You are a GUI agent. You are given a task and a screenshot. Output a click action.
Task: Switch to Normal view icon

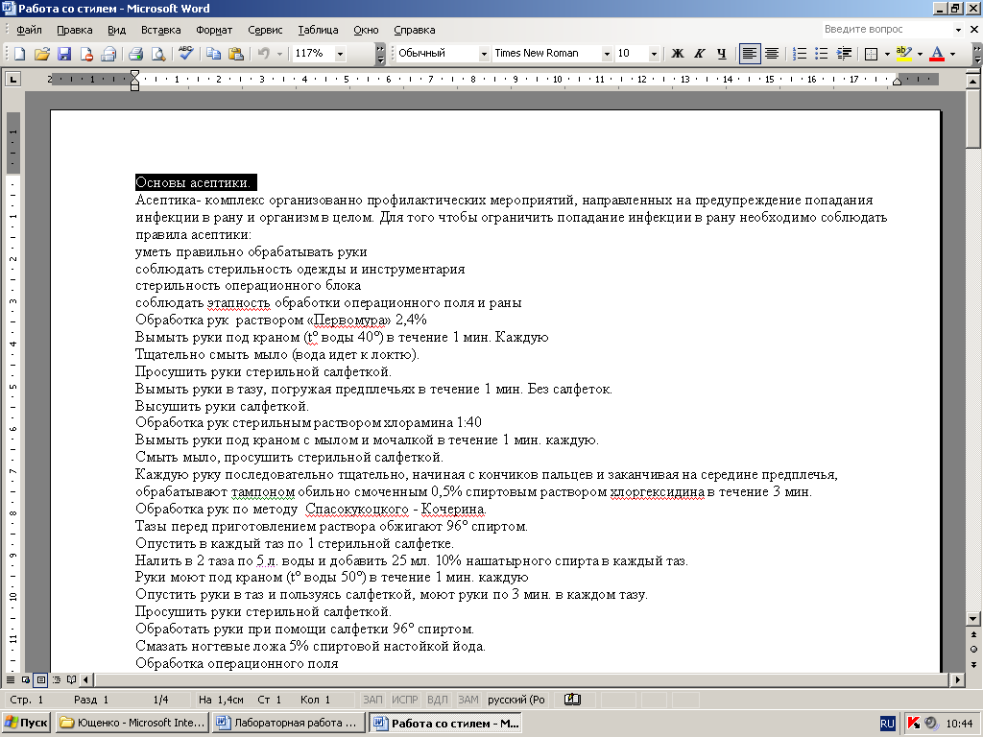coord(11,679)
